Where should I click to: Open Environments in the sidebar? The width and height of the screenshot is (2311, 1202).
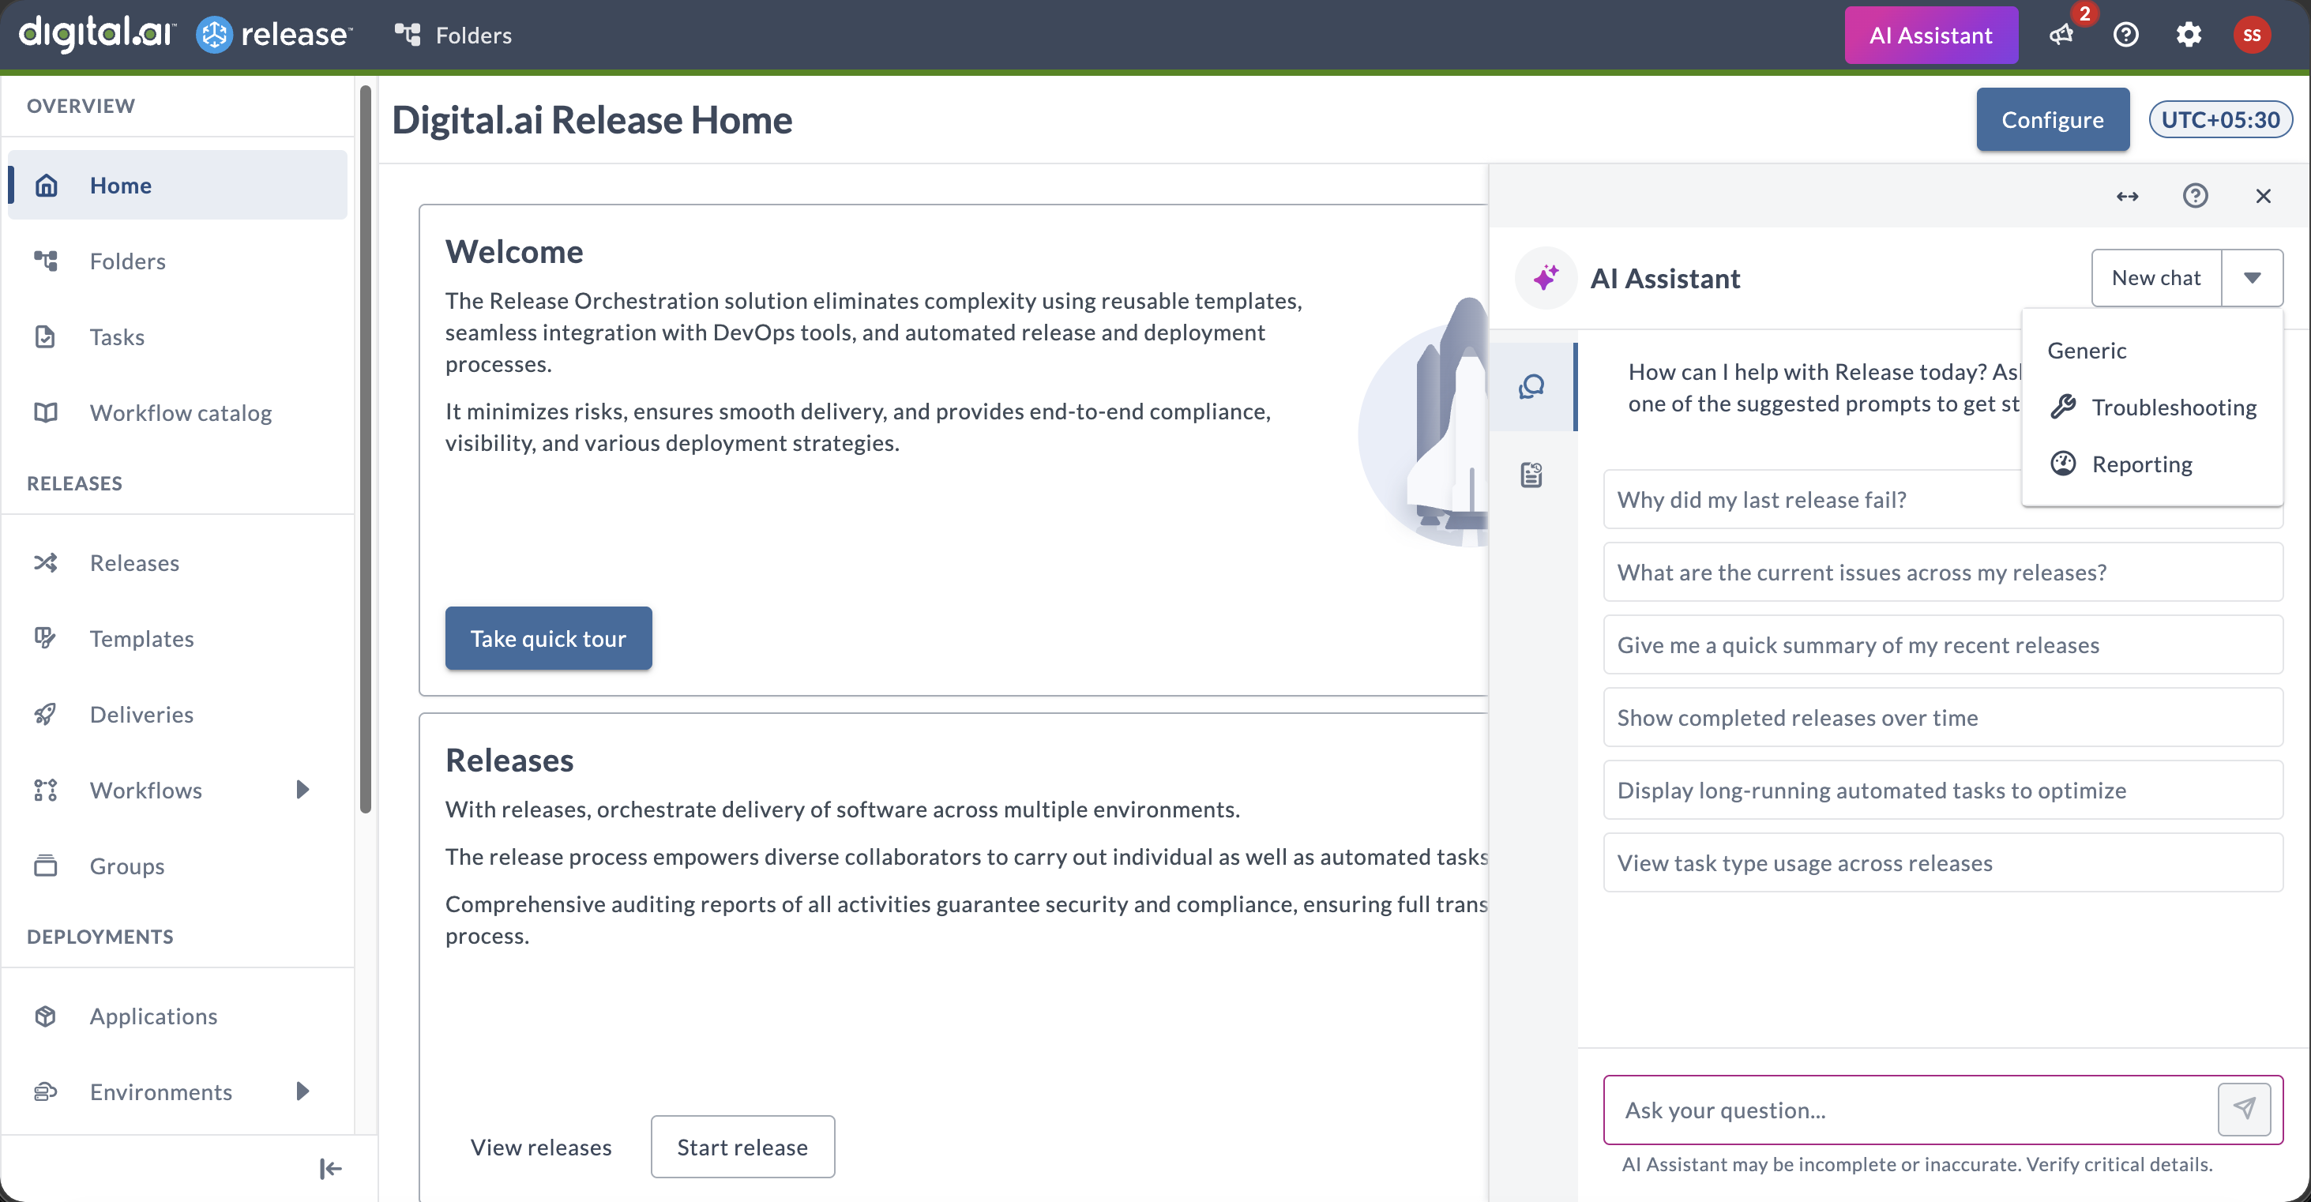coord(178,1091)
